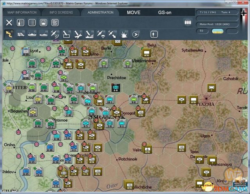
Task: Select the ADMINISTRATION tab
Action: 100,13
